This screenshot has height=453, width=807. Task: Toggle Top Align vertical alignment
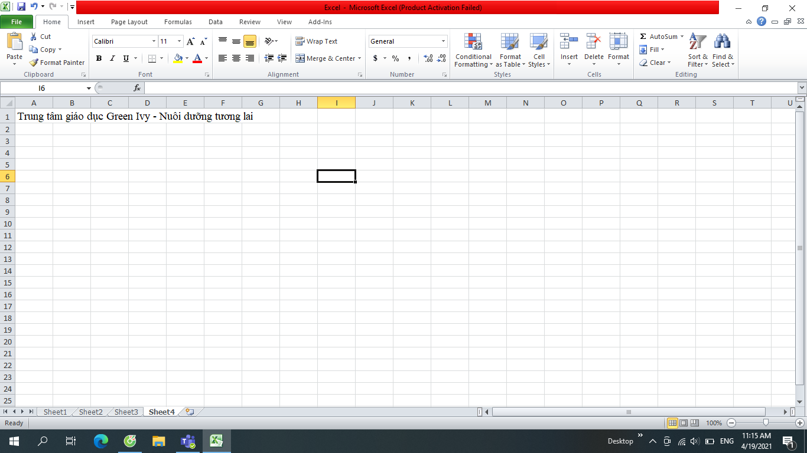pos(223,41)
